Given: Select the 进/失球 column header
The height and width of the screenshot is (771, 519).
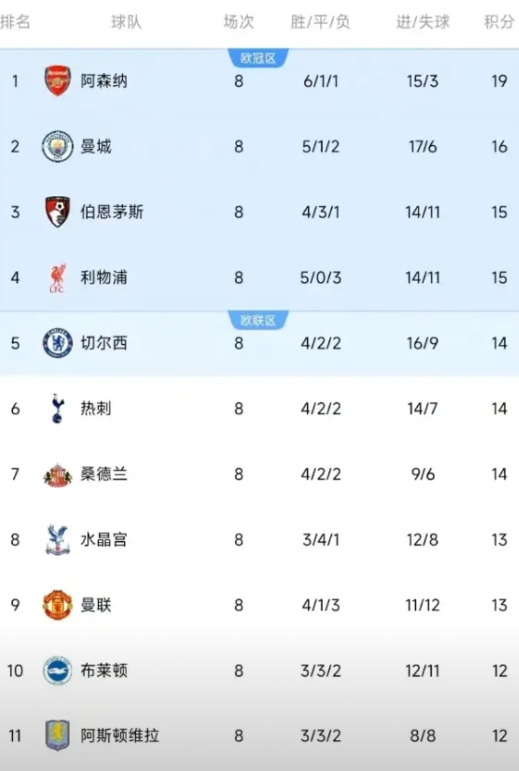Looking at the screenshot, I should tap(422, 22).
